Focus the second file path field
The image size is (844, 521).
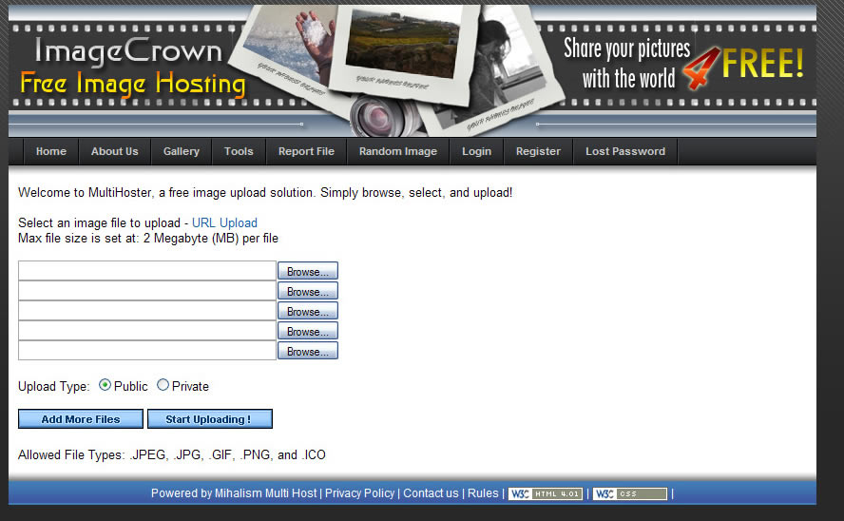pos(147,291)
